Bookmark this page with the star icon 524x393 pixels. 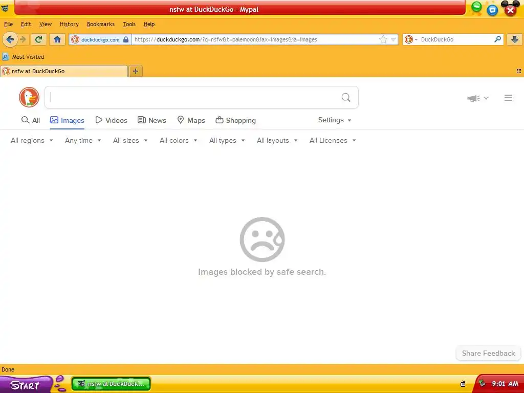pyautogui.click(x=383, y=39)
